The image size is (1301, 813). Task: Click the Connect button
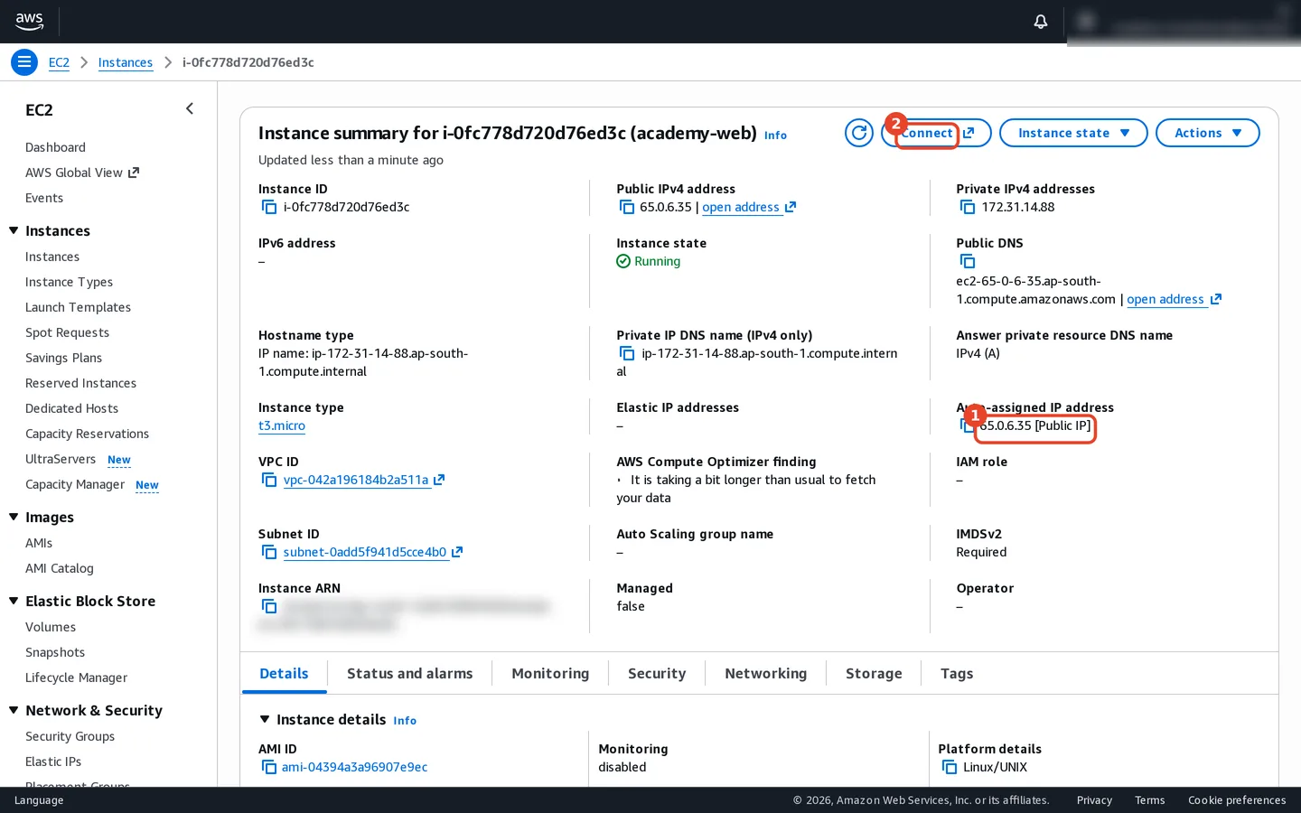(x=936, y=133)
